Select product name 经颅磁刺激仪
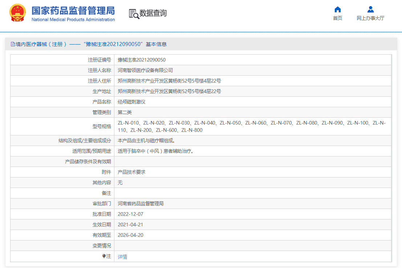402x268 pixels. [131, 102]
